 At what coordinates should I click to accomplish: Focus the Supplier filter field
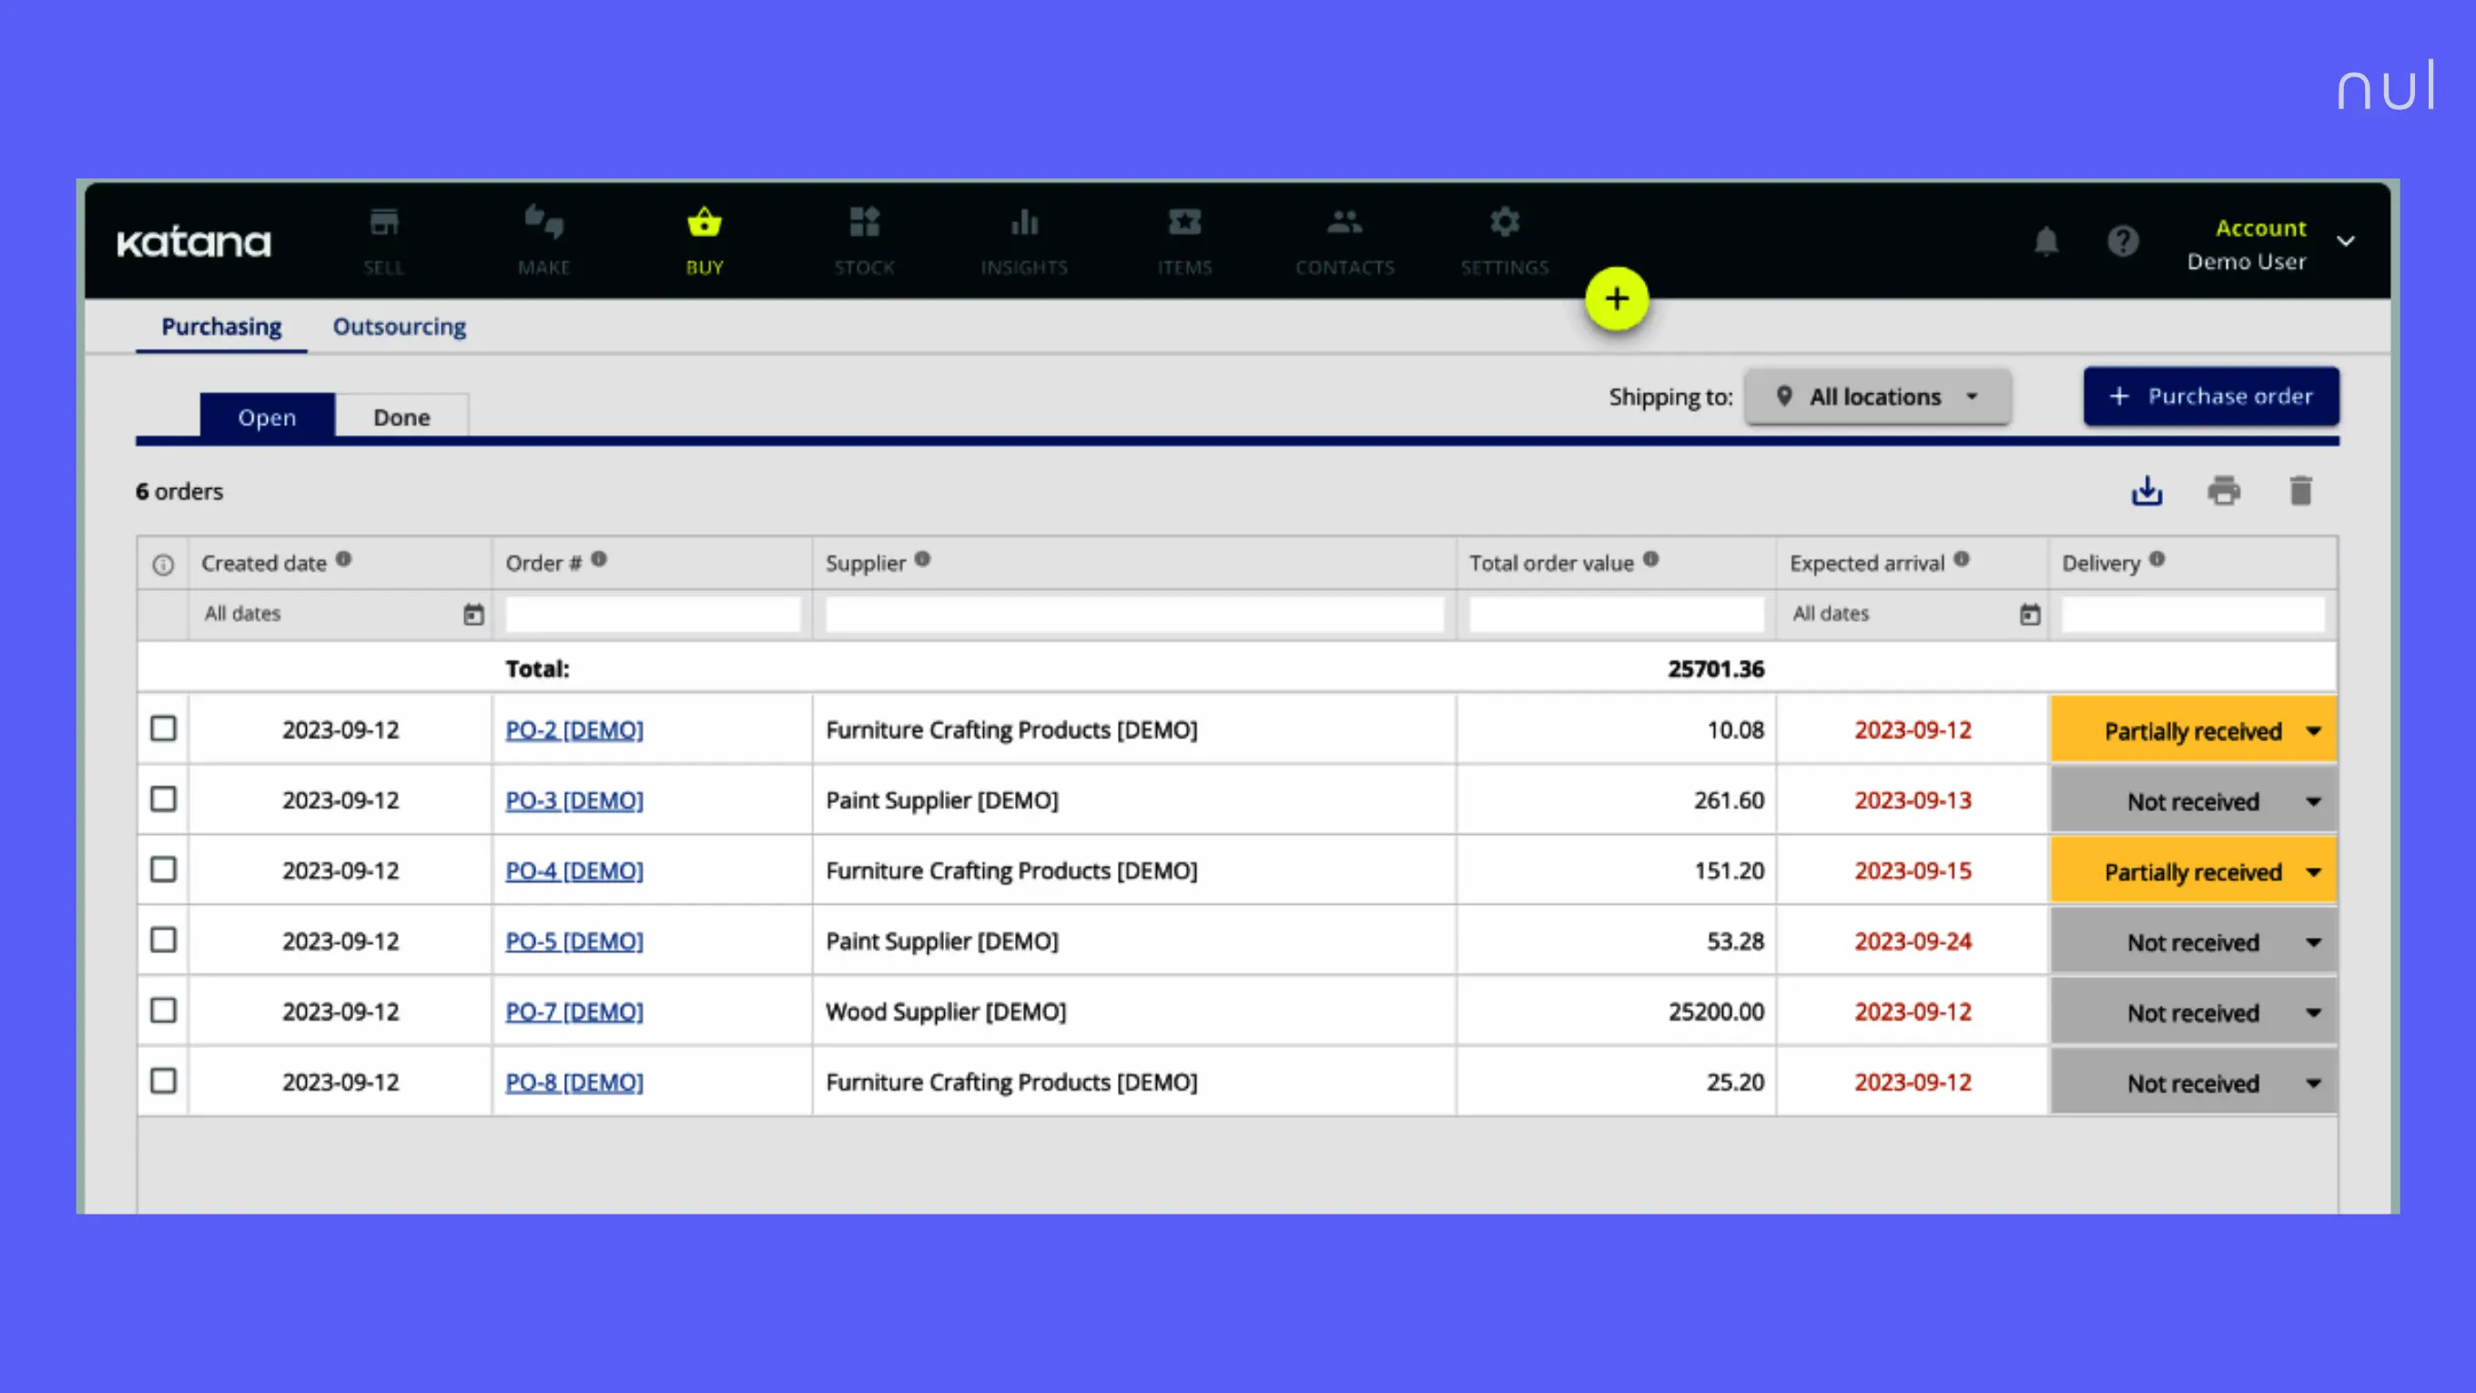pos(1134,615)
